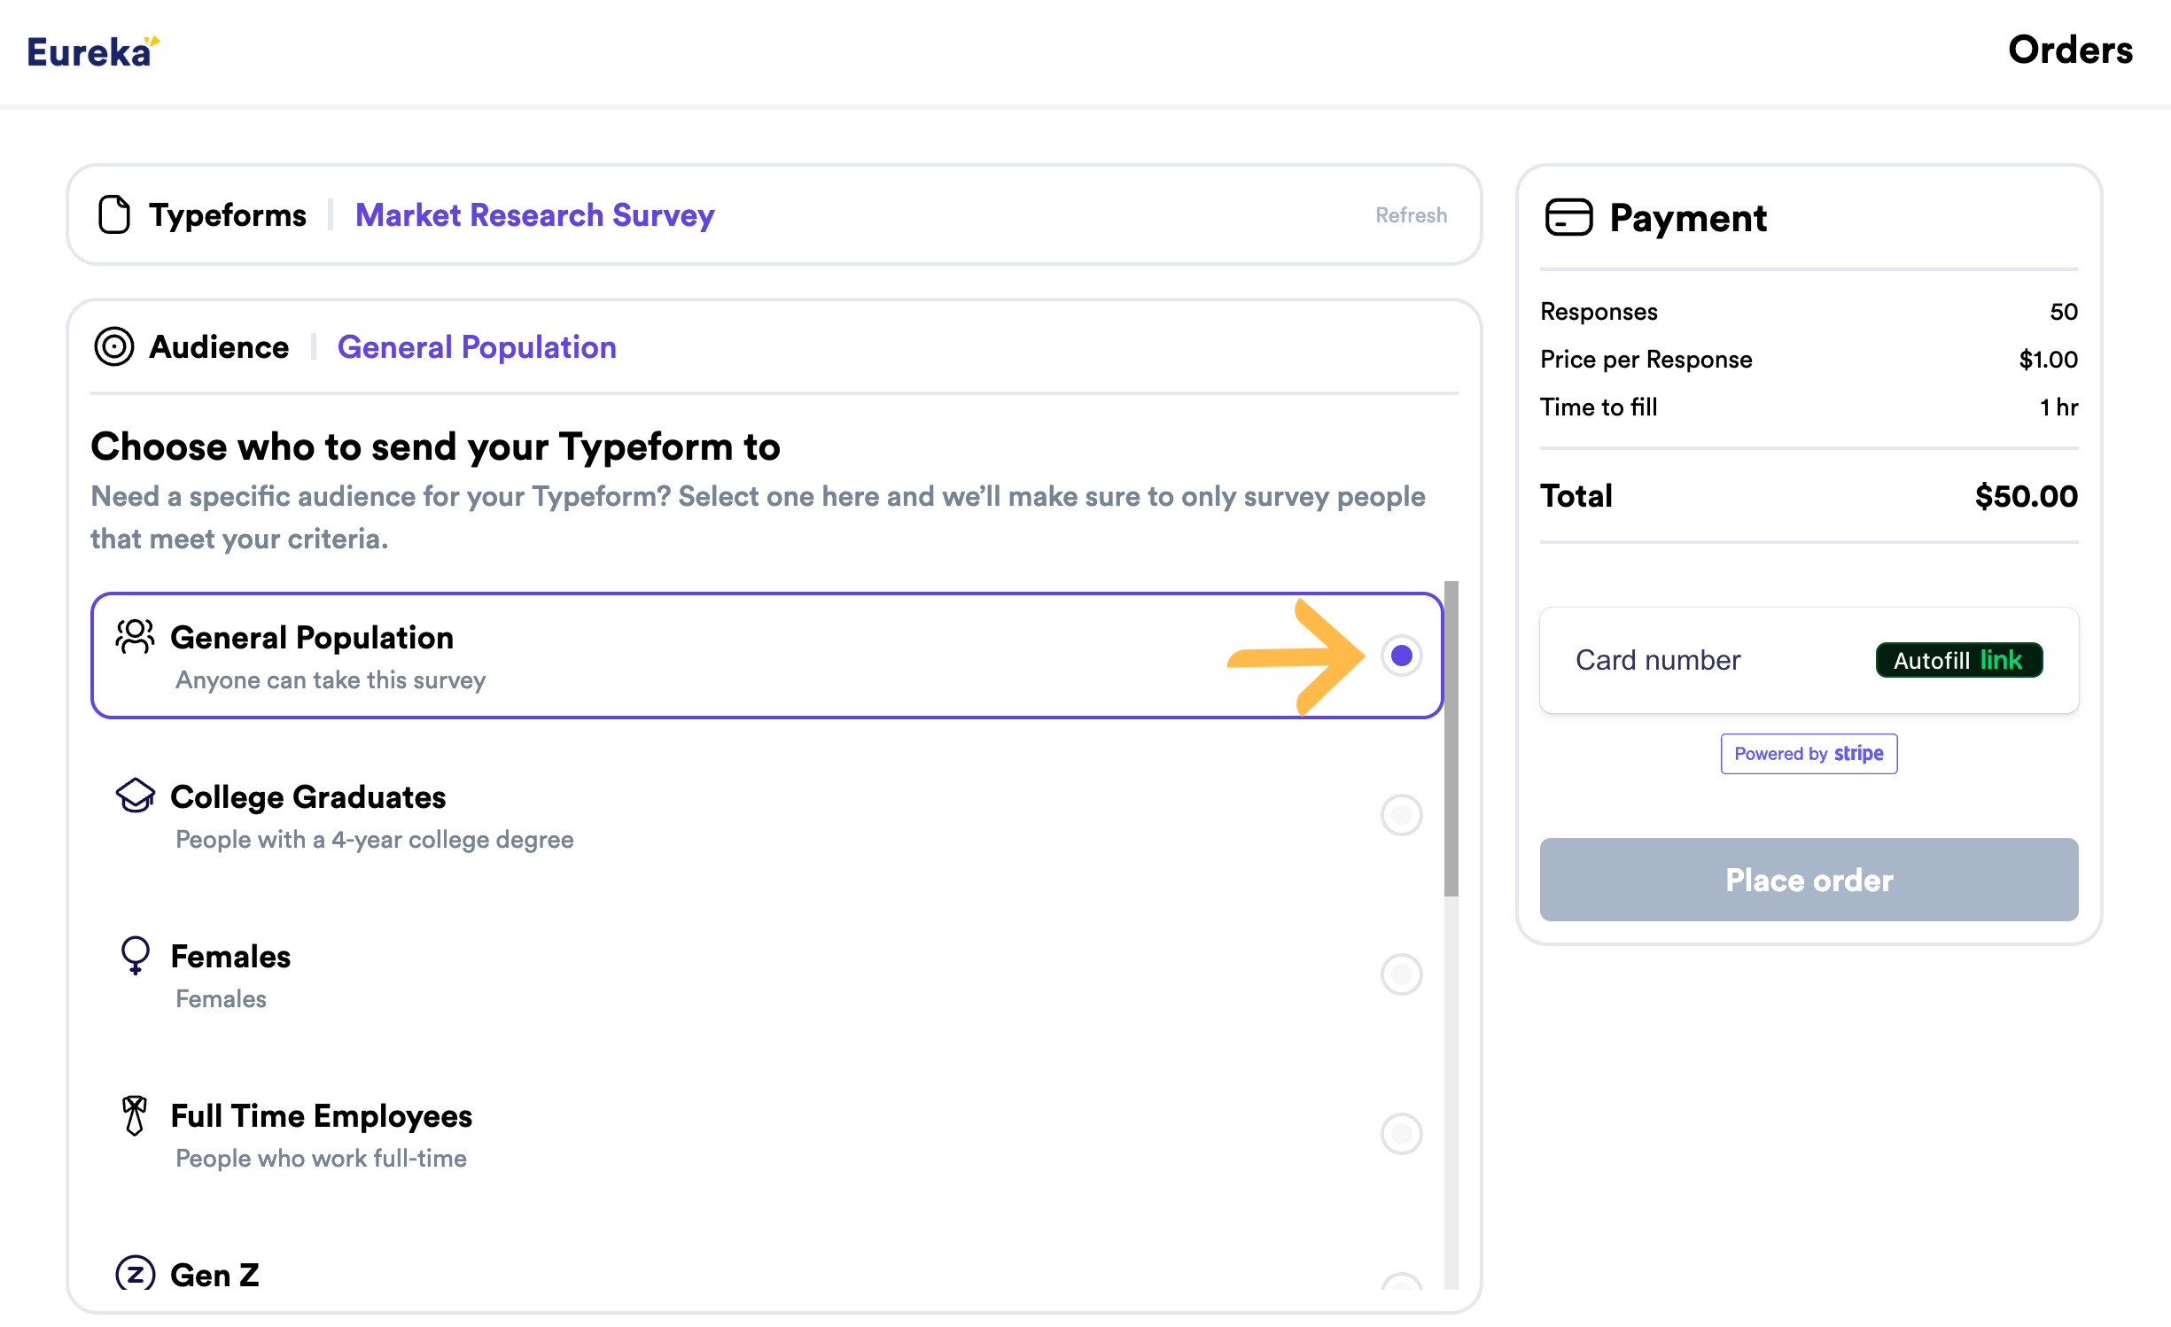Choose the Females audience radio button
Image resolution: width=2171 pixels, height=1327 pixels.
tap(1401, 974)
